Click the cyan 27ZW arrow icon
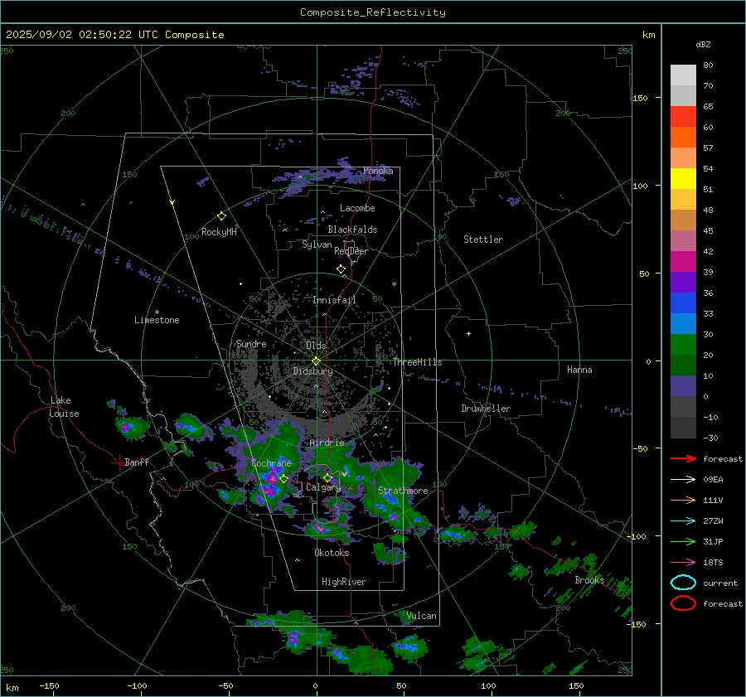 tap(683, 521)
